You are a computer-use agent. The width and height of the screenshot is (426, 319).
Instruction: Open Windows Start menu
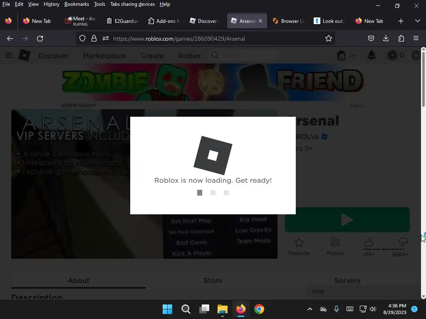(x=167, y=309)
